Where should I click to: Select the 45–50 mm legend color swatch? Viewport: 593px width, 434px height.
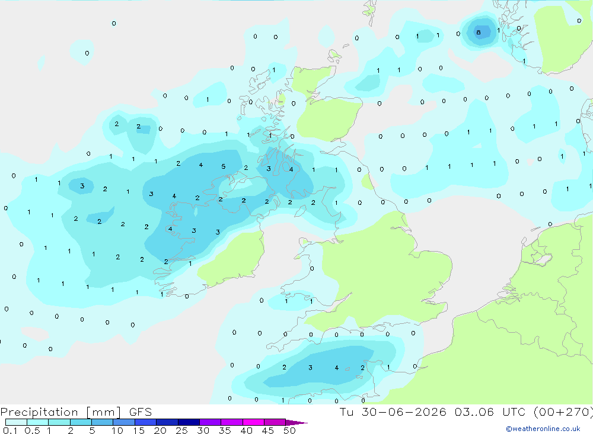click(x=275, y=422)
